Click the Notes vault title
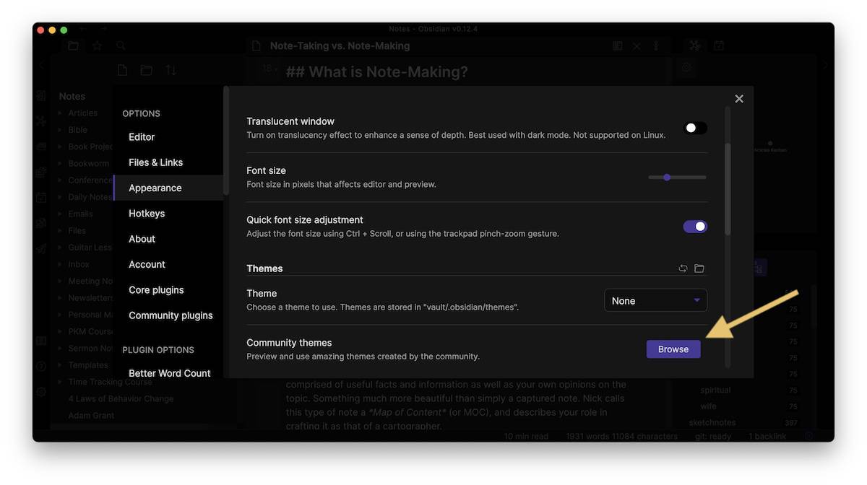This screenshot has height=485, width=867. (x=72, y=96)
